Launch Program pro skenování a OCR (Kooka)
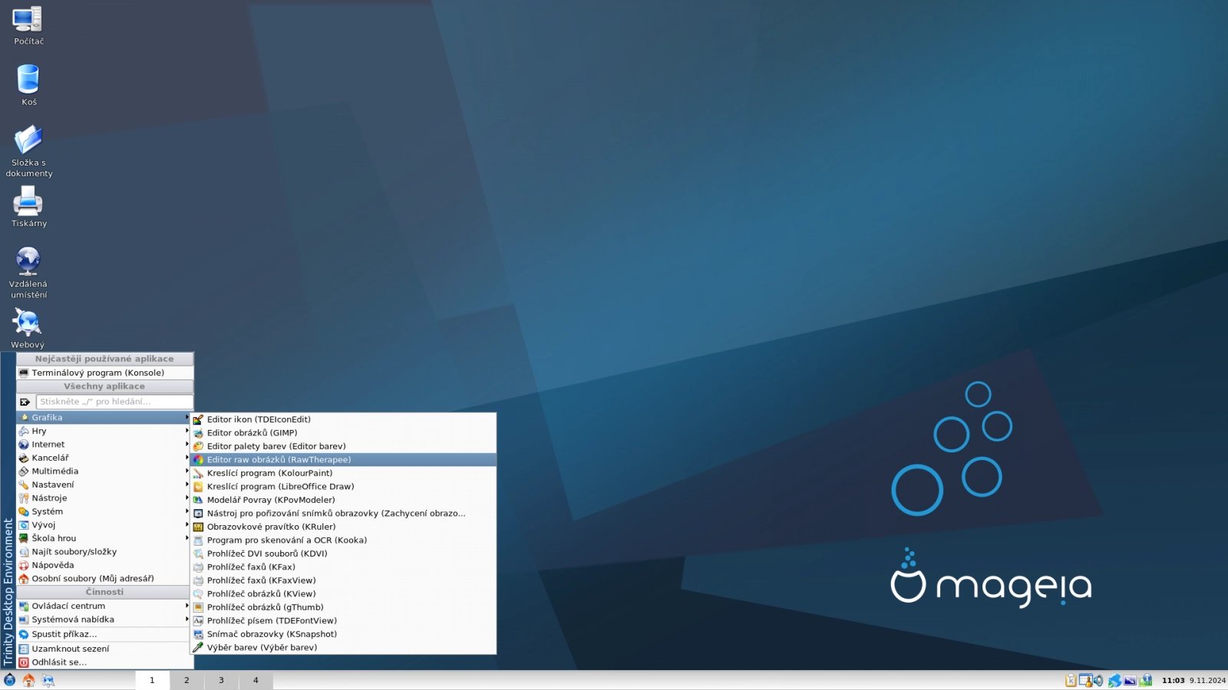1228x690 pixels. [x=344, y=540]
